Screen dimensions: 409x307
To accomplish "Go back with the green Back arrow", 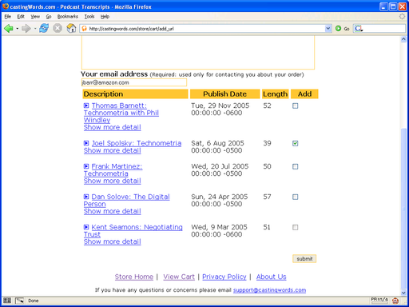I will point(9,28).
